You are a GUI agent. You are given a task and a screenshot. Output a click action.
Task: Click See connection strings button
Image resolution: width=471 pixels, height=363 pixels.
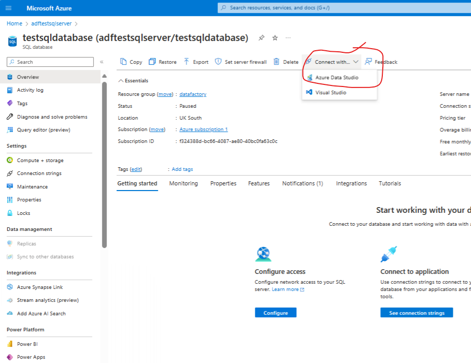pyautogui.click(x=417, y=313)
